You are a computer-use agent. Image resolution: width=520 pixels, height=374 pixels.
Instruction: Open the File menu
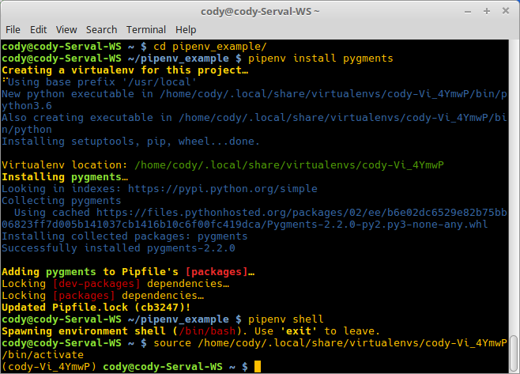(13, 30)
